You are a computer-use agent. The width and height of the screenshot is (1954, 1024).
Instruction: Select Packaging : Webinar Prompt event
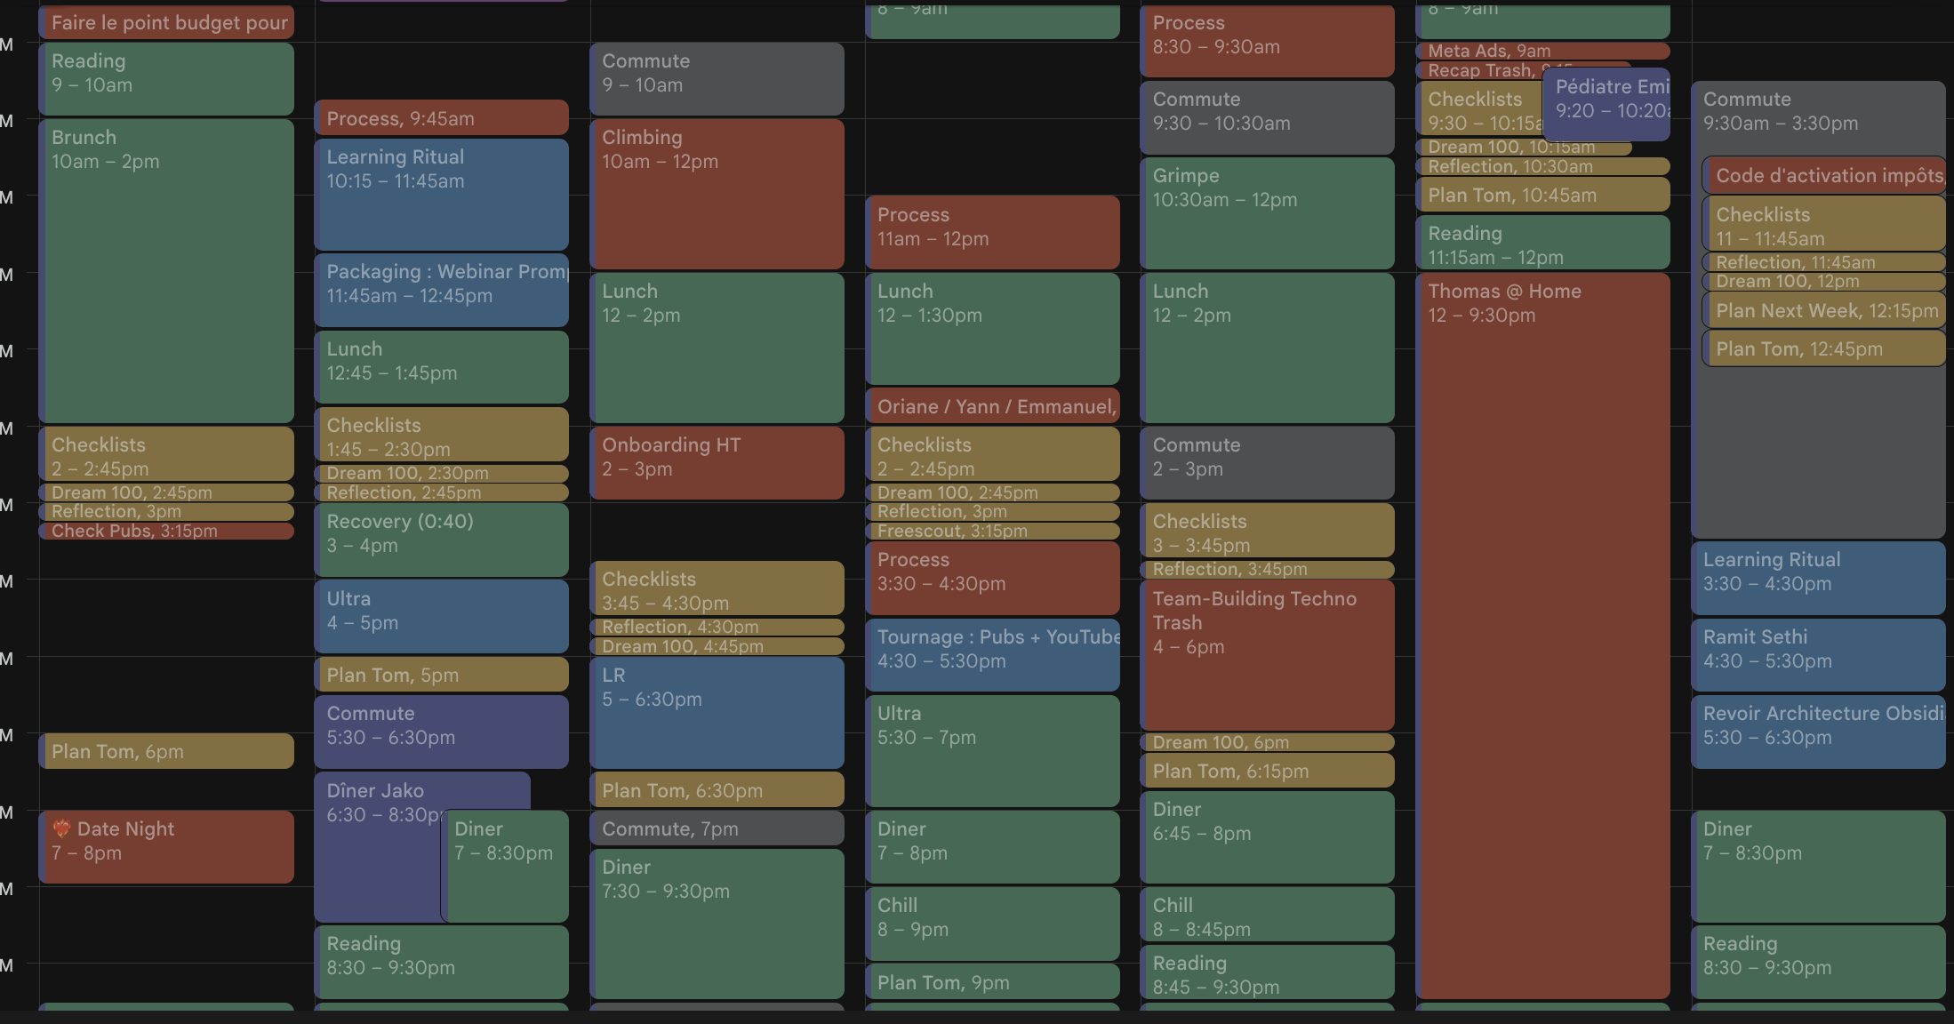click(441, 290)
